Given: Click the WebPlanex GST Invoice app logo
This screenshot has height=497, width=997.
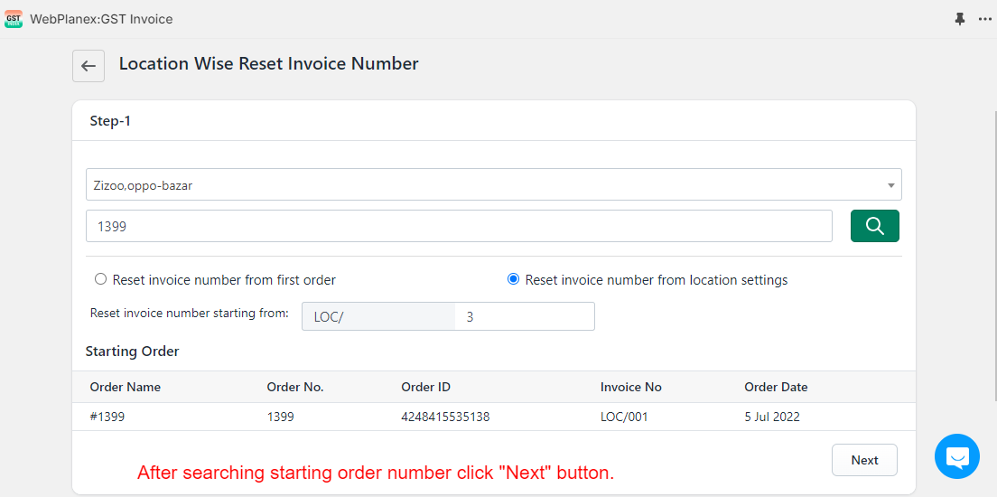Looking at the screenshot, I should [x=14, y=19].
